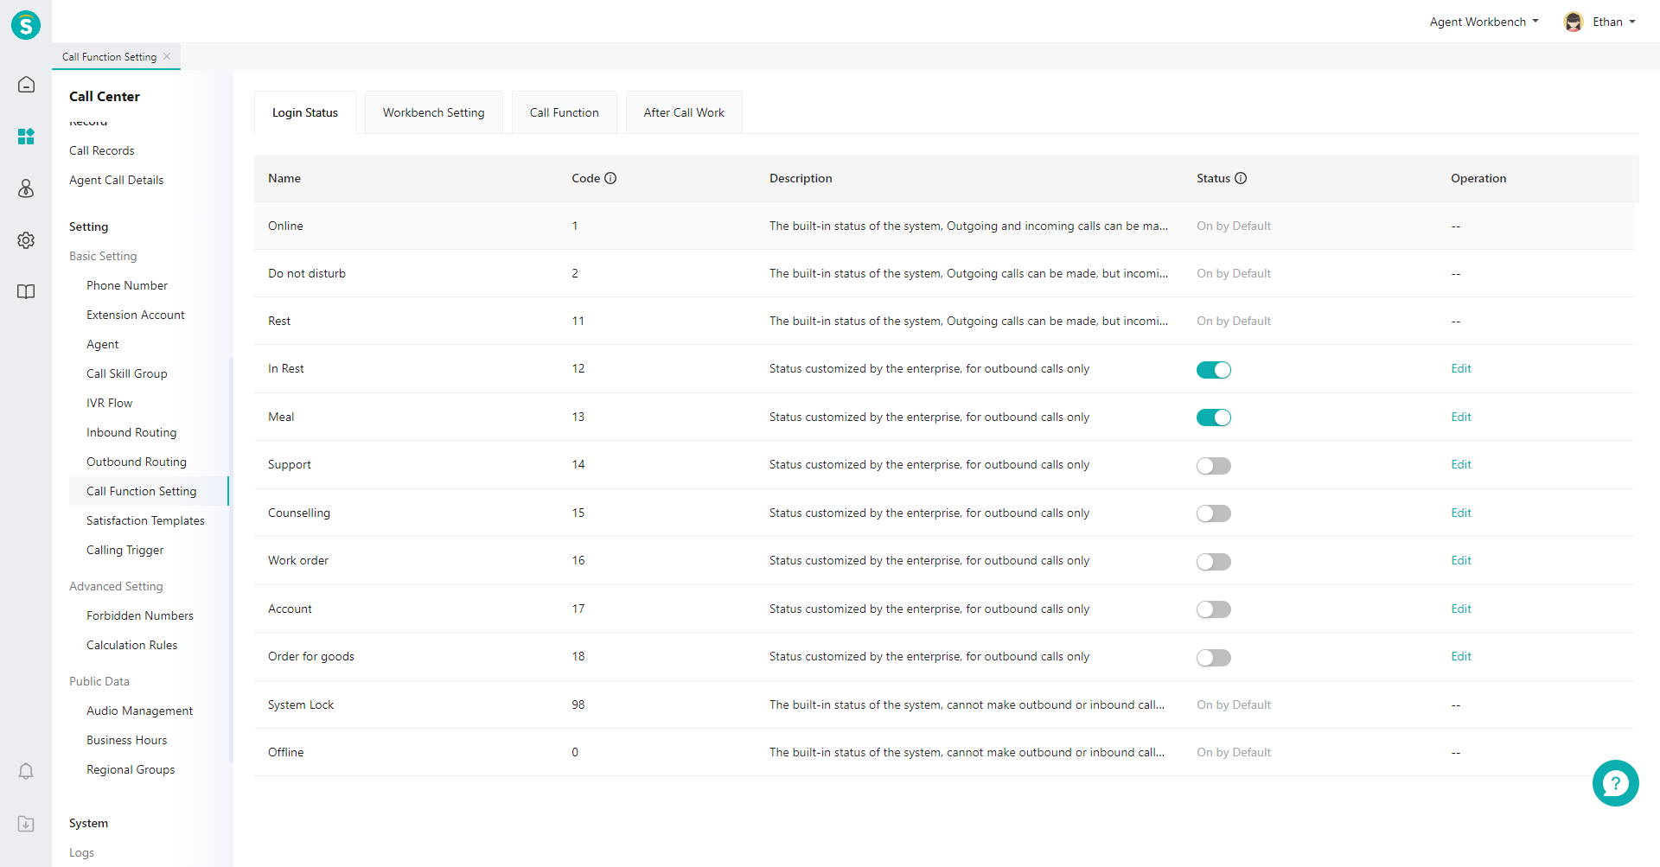Select the Call Function Setting page tab
The image size is (1660, 867).
[x=109, y=56]
